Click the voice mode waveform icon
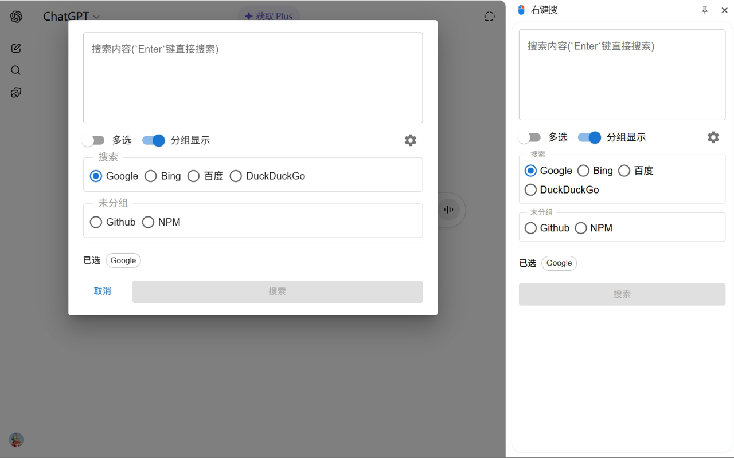Screen dimensions: 734x458 (449, 210)
